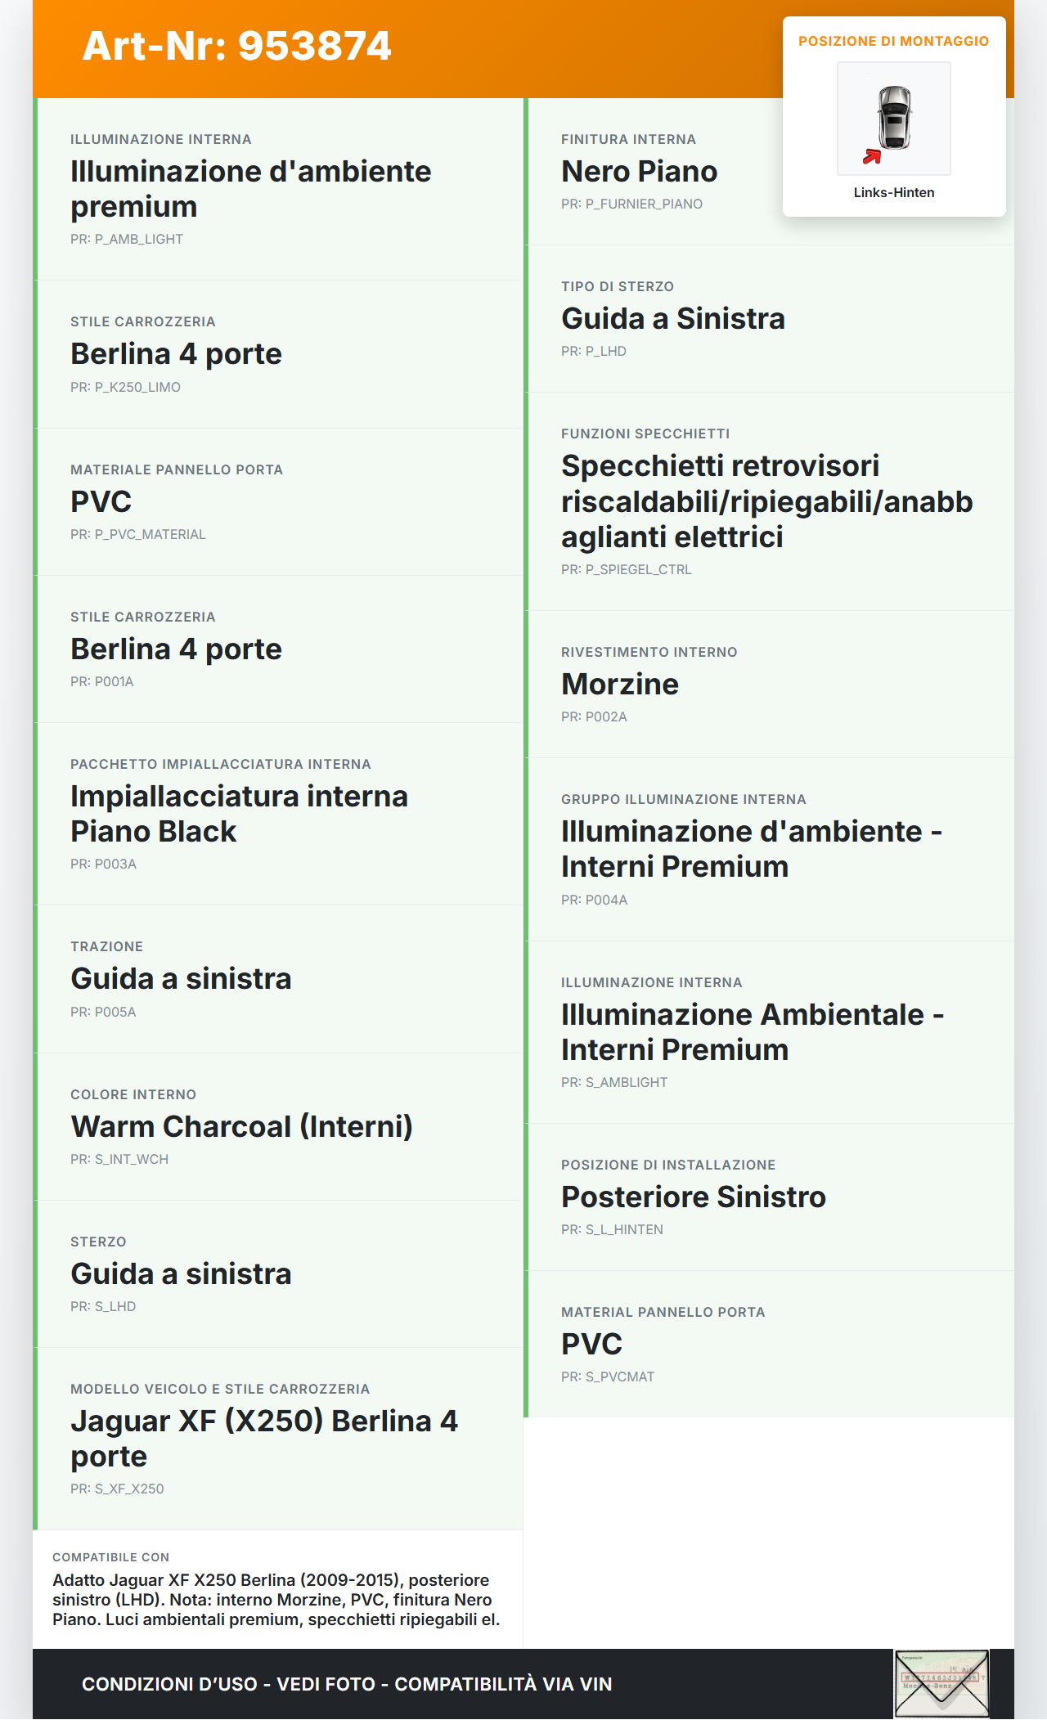Screen dimensions: 1047x1720
Task: Click the Compatibile Con description text
Action: click(x=276, y=1599)
